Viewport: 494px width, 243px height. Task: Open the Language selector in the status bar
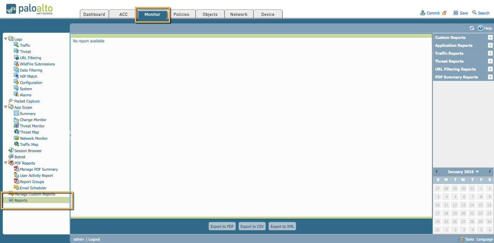[484, 239]
